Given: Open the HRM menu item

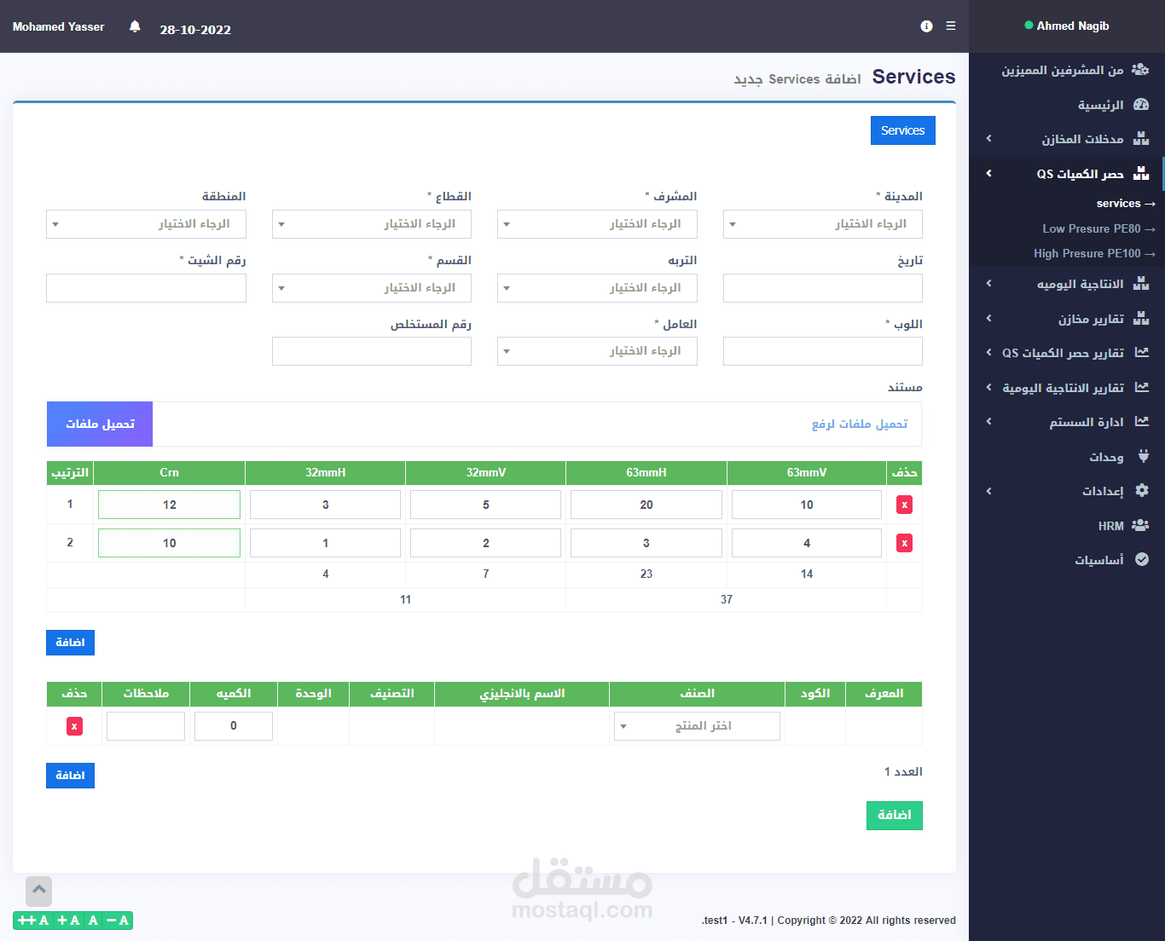Looking at the screenshot, I should tap(1110, 526).
